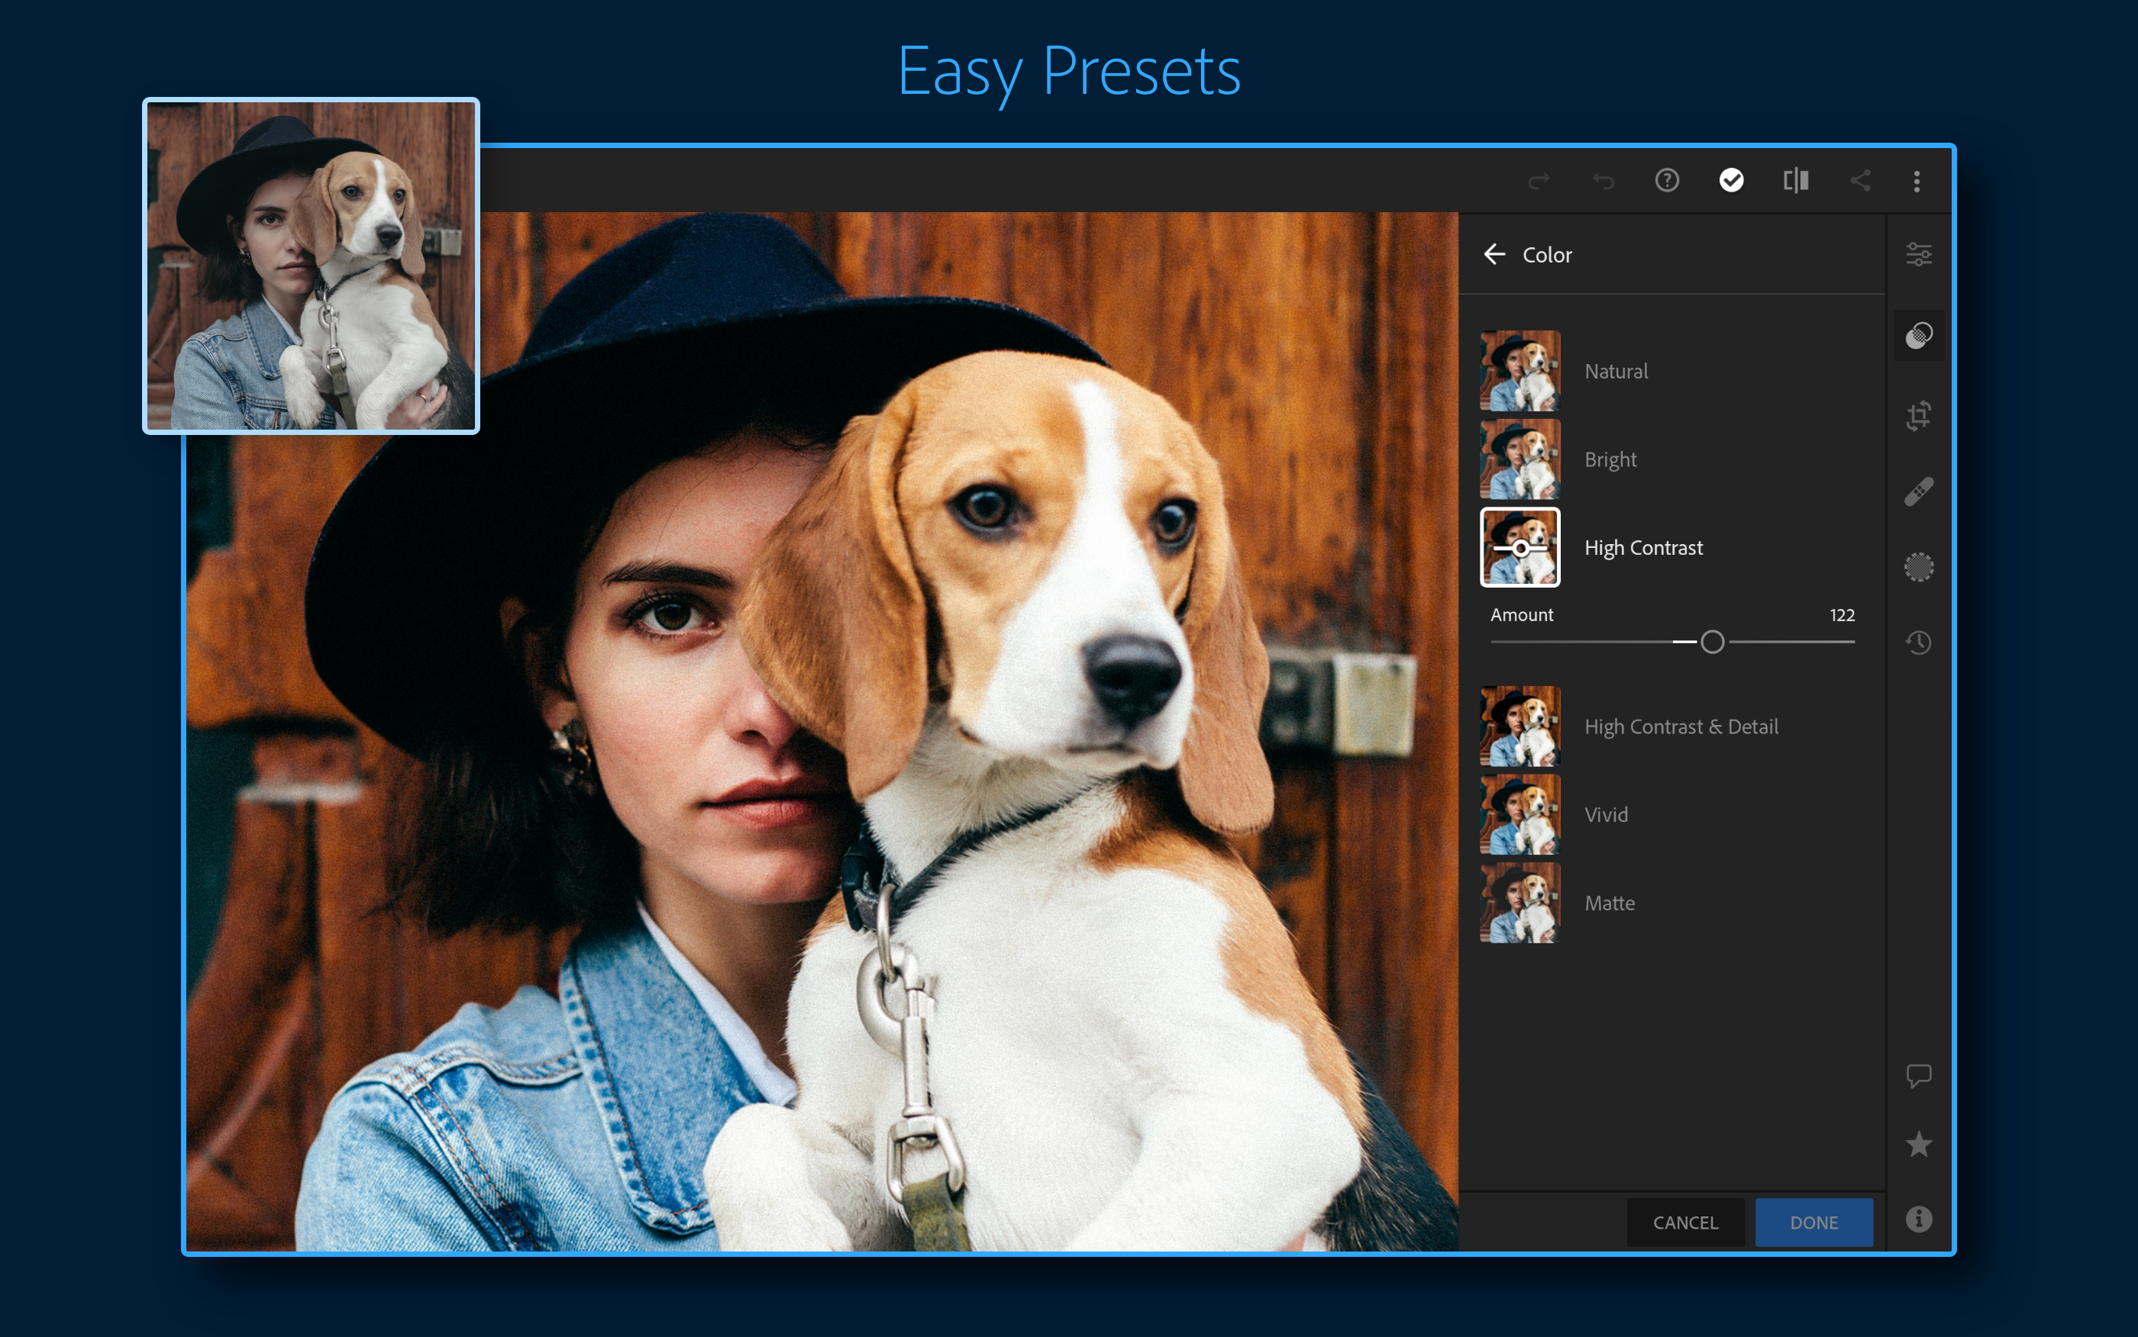This screenshot has height=1337, width=2138.
Task: Click the redo arrow icon
Action: (1539, 182)
